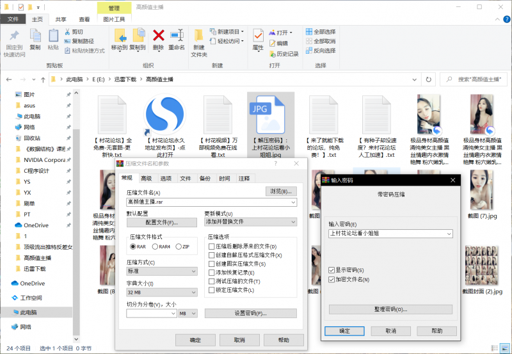This screenshot has height=354, width=512.
Task: Click the 设置密码 (Set password) button
Action: click(x=250, y=314)
